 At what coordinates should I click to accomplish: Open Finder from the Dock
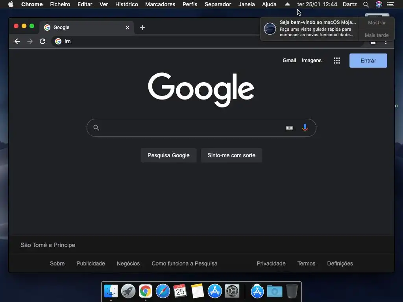coord(111,291)
